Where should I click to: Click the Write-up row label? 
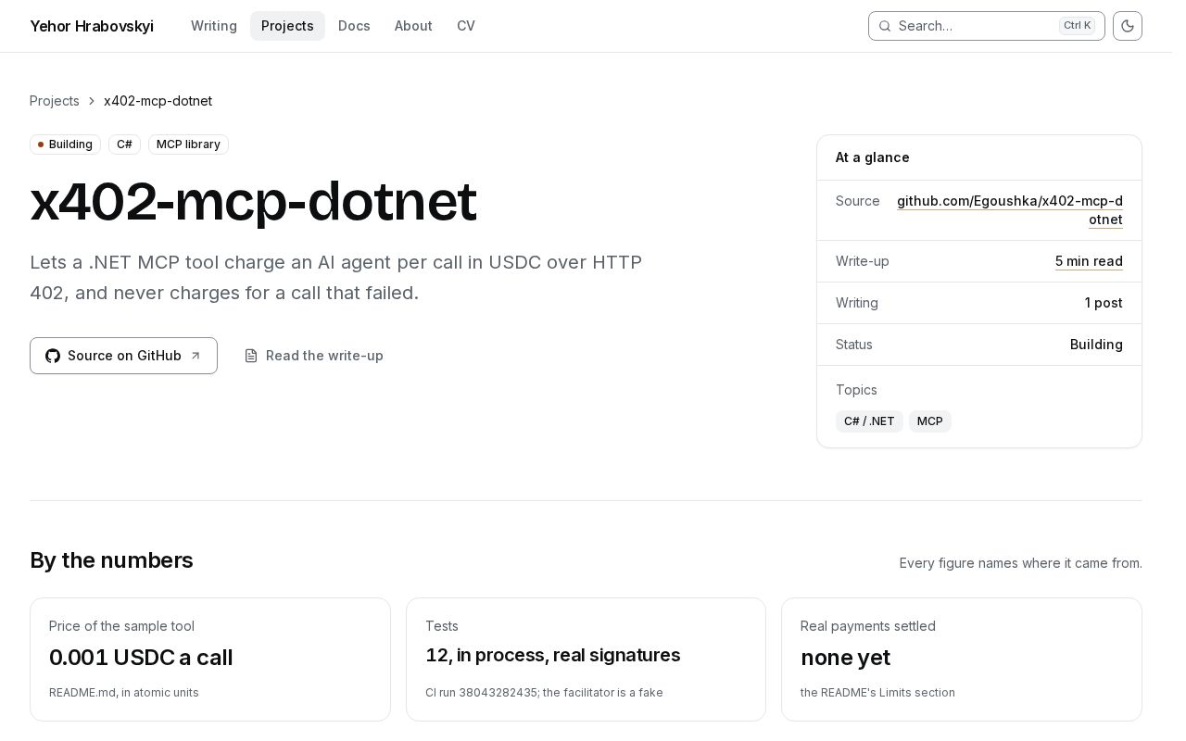click(863, 261)
